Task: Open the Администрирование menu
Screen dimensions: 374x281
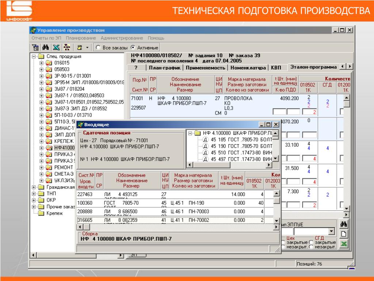Action: (x=122, y=38)
